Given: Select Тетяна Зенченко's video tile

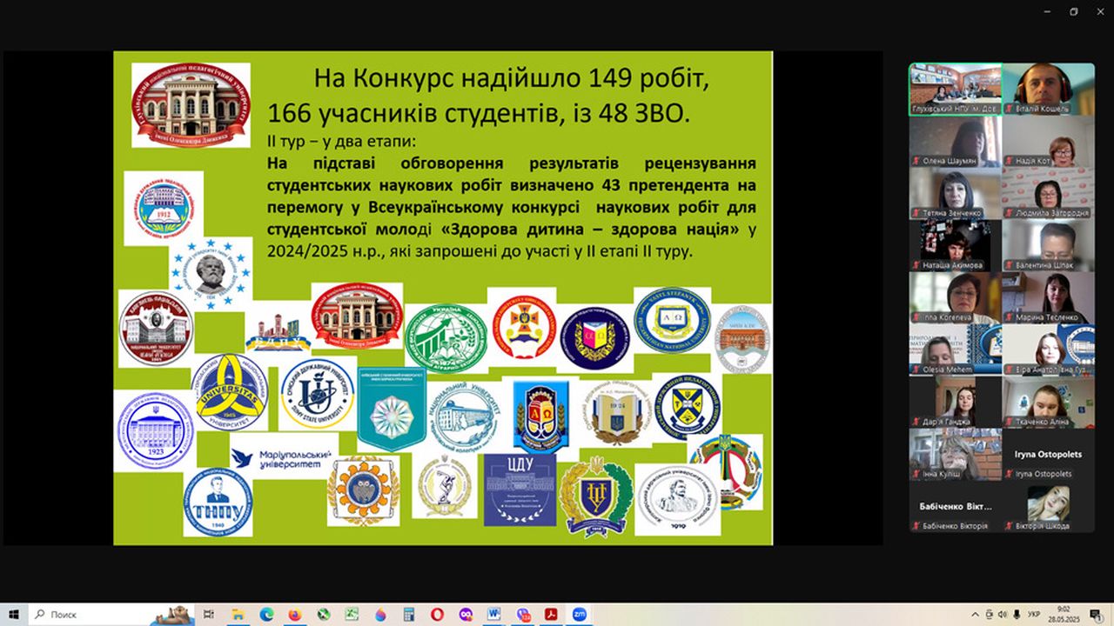Looking at the screenshot, I should 955,194.
